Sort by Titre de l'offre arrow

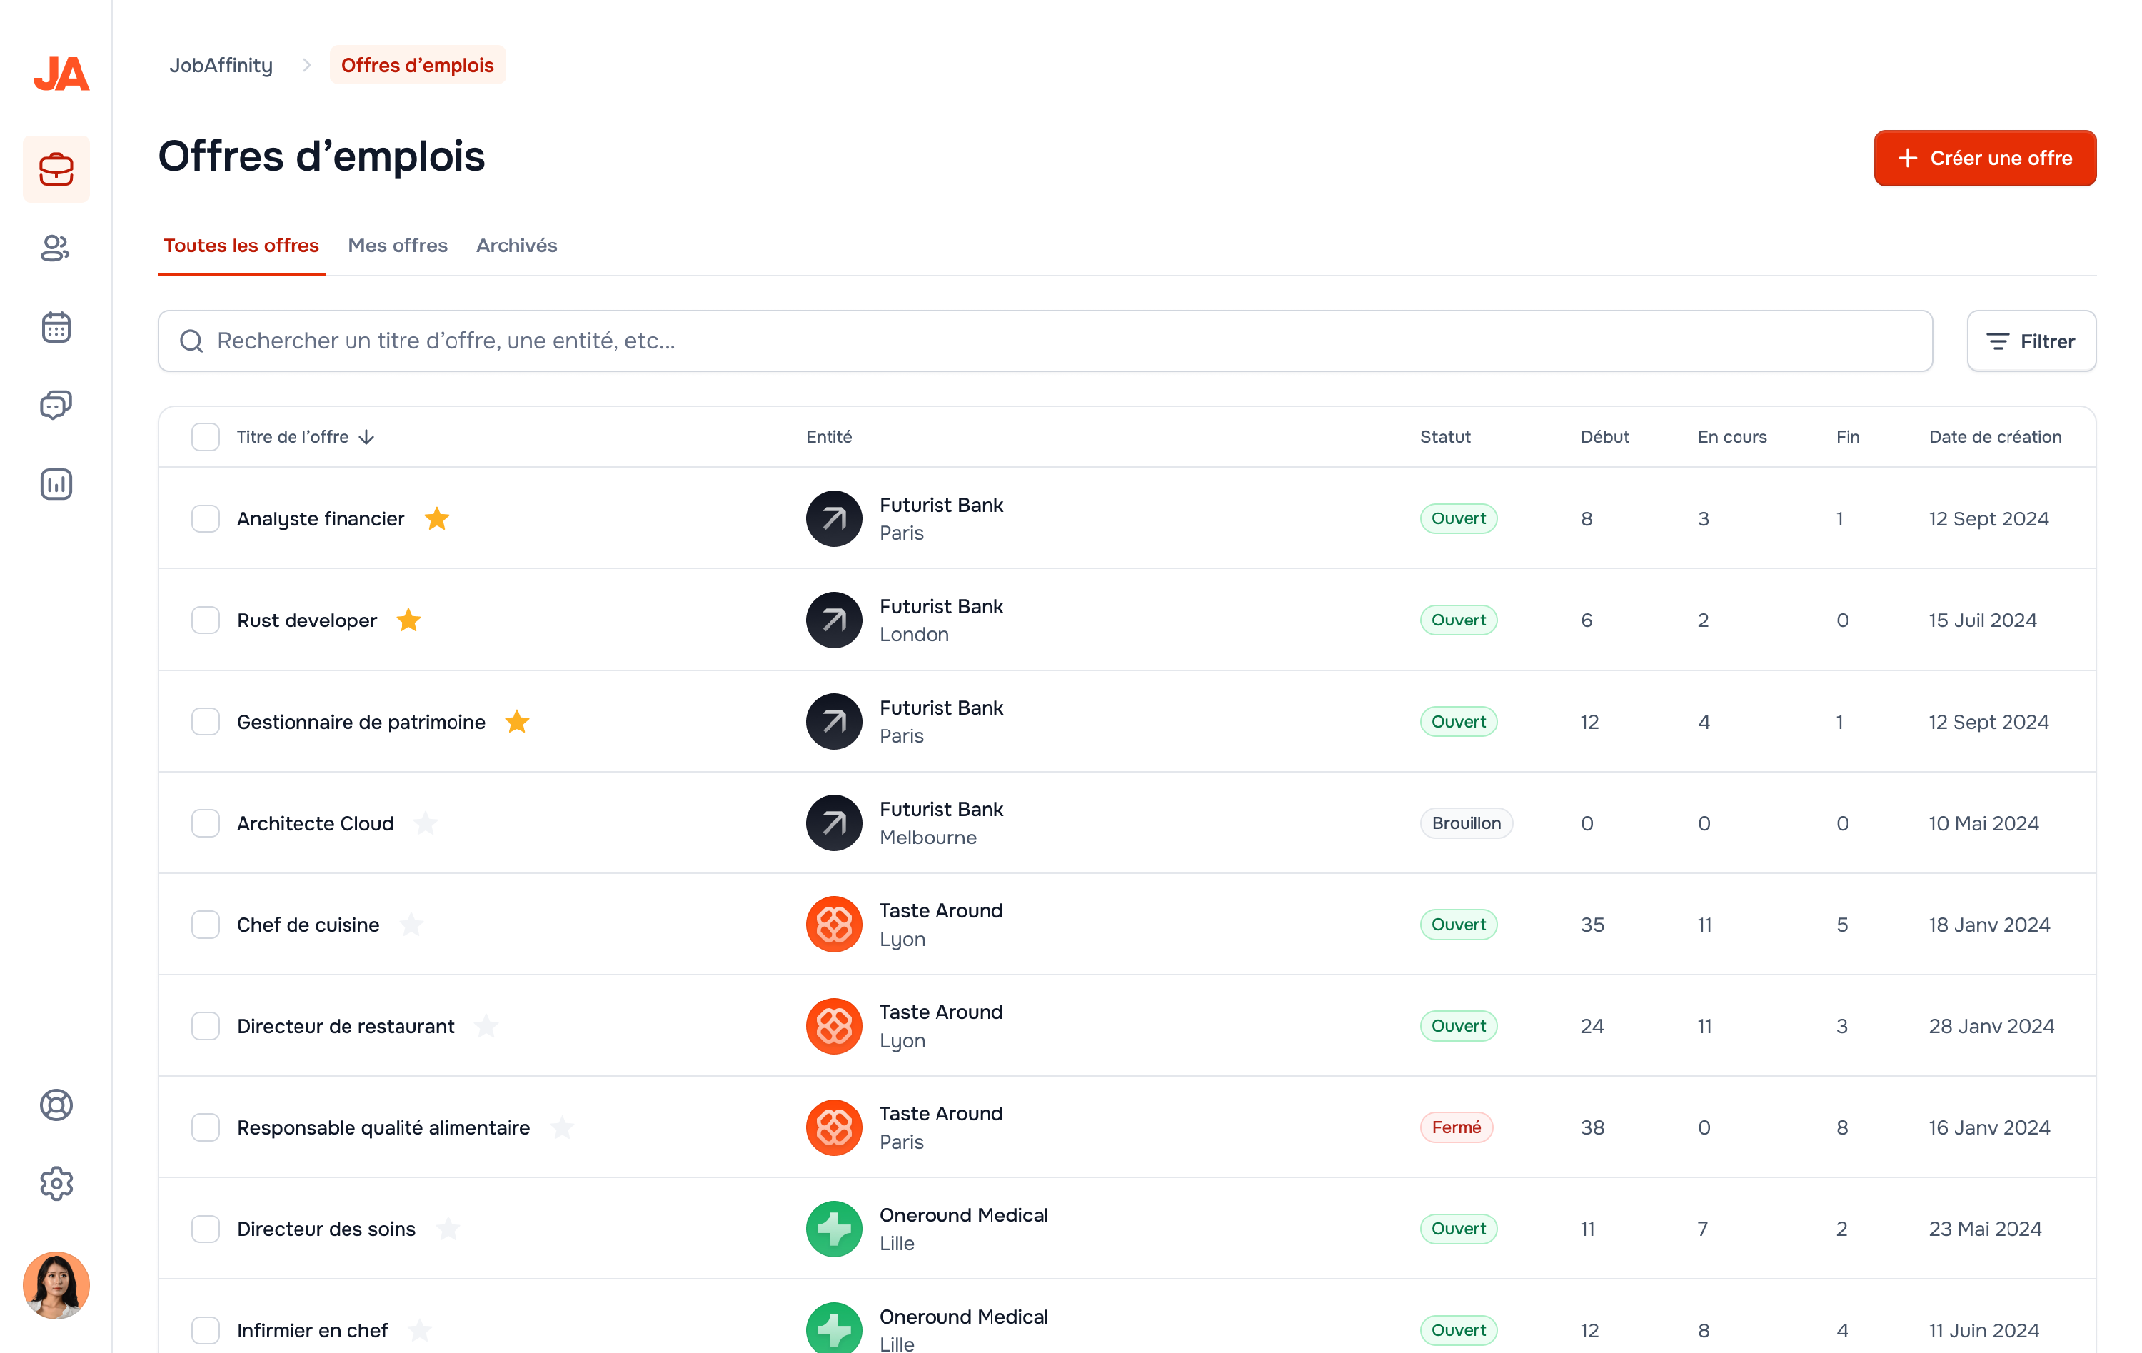pos(366,437)
